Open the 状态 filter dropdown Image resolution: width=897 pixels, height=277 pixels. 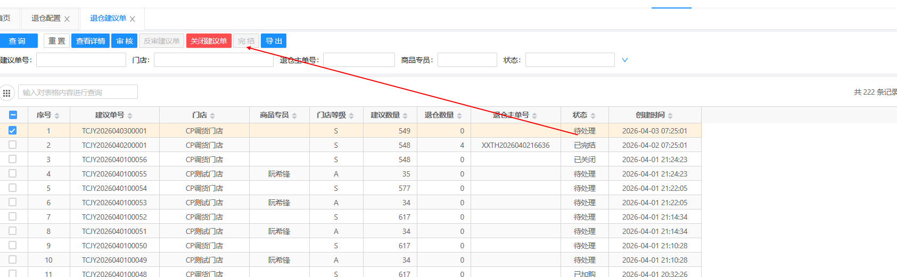click(x=570, y=60)
